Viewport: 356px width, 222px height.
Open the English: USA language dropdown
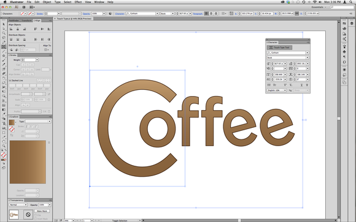pyautogui.click(x=277, y=91)
